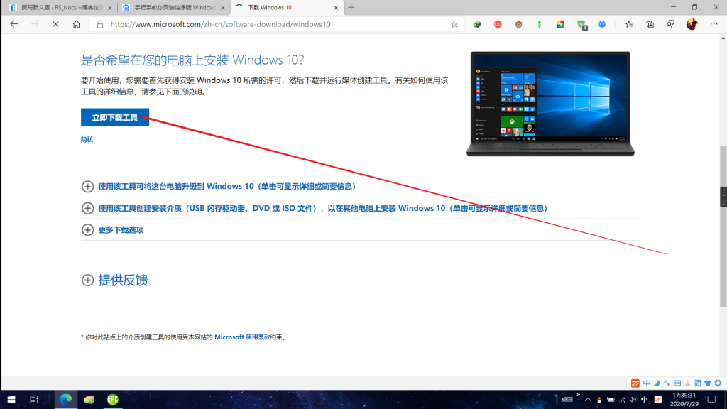Open the battery tray icon
Image resolution: width=727 pixels, height=409 pixels.
click(611, 400)
